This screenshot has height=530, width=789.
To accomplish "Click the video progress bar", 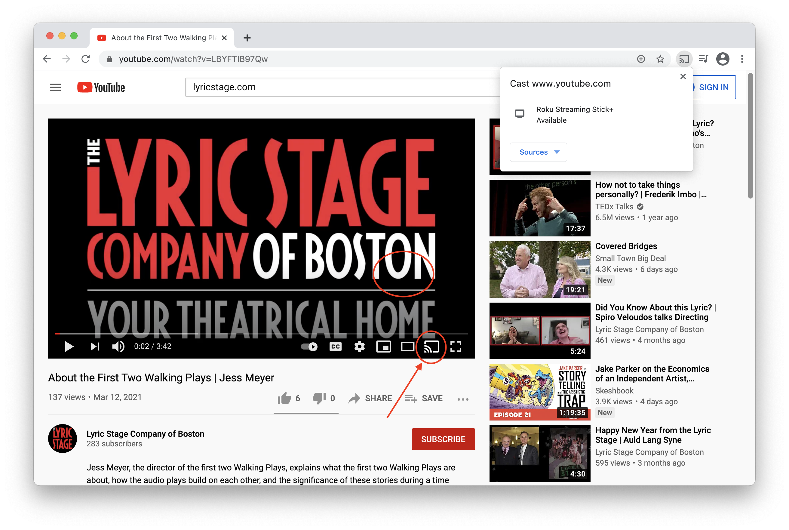I will click(x=261, y=334).
